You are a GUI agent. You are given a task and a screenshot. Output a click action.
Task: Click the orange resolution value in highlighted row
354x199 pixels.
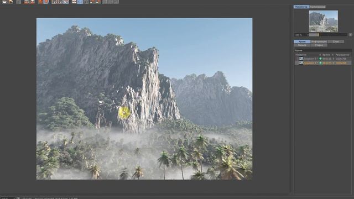coord(341,63)
